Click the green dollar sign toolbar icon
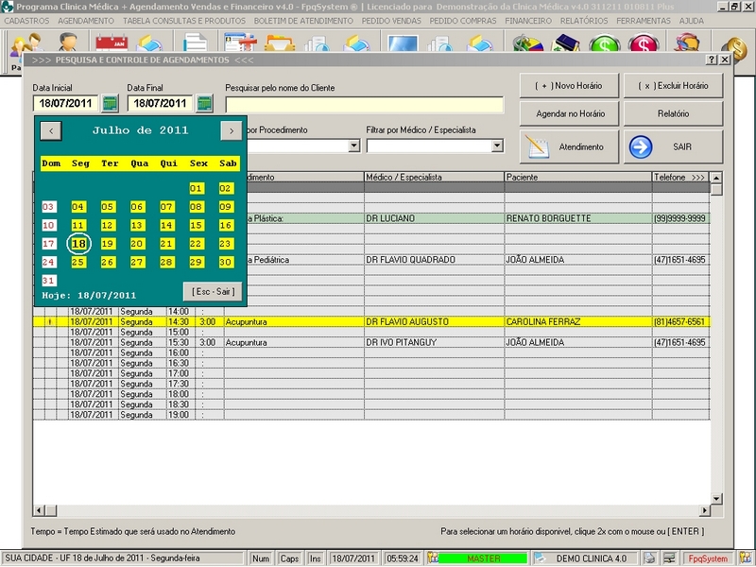Image resolution: width=756 pixels, height=567 pixels. (x=604, y=45)
